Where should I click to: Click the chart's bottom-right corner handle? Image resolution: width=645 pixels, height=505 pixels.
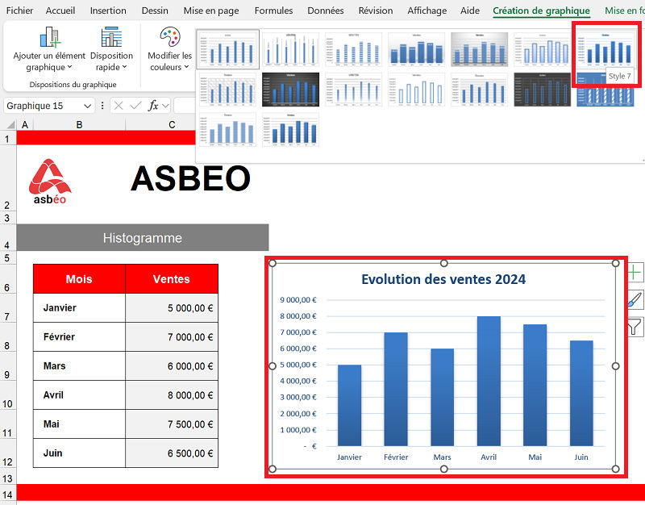[615, 469]
